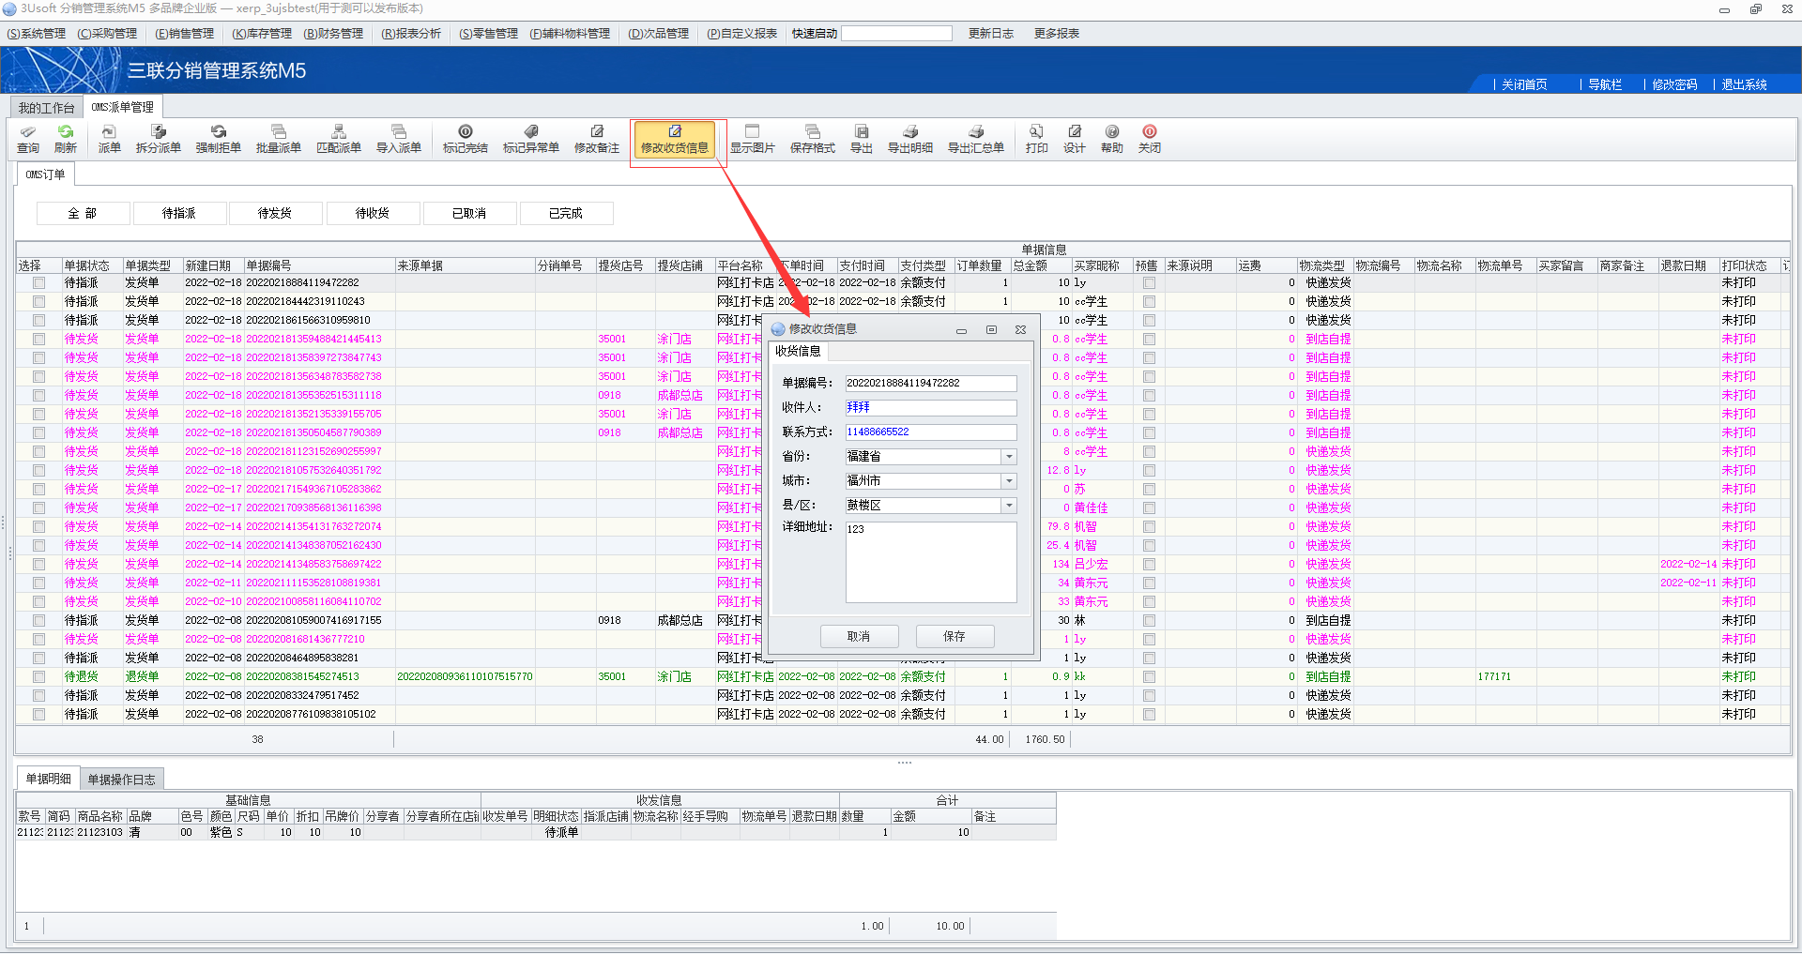The width and height of the screenshot is (1802, 954).
Task: Click the 买家昵称 column header
Action: click(x=1102, y=266)
